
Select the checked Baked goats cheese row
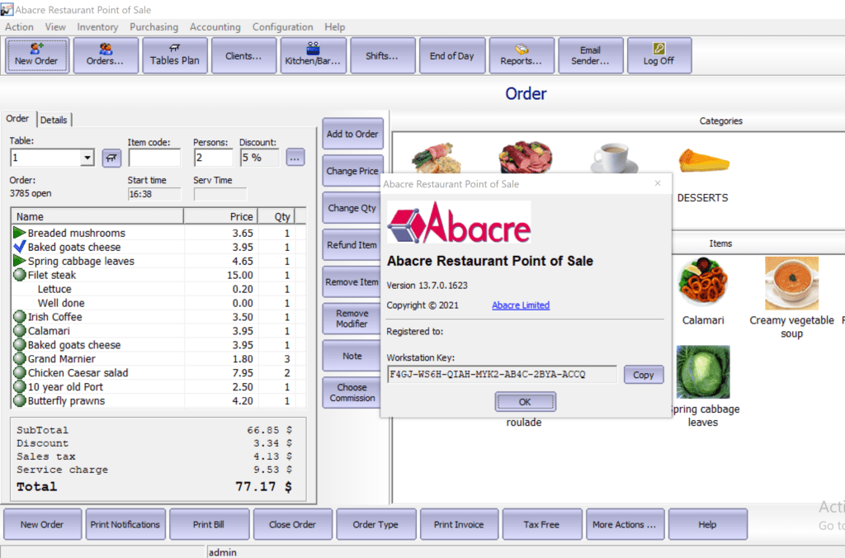pyautogui.click(x=74, y=247)
